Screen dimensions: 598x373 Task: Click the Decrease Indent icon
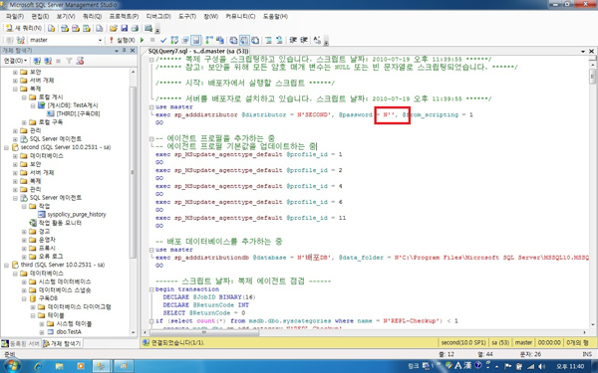pyautogui.click(x=293, y=40)
